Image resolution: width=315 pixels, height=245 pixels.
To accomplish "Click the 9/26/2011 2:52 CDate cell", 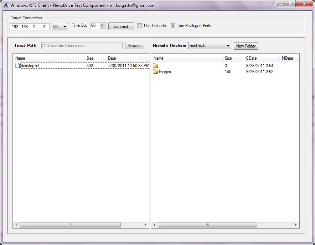I will point(262,72).
